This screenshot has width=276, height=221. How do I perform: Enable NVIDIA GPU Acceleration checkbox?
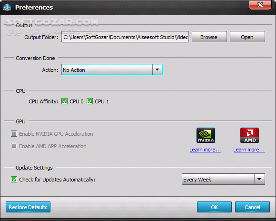click(14, 134)
